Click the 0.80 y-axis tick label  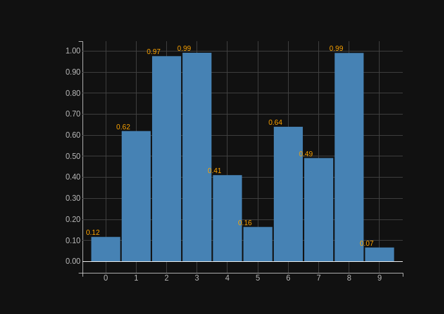pos(73,93)
